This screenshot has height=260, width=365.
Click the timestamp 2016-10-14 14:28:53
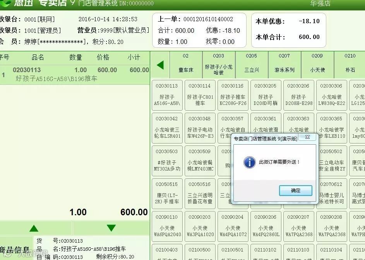[x=108, y=19]
